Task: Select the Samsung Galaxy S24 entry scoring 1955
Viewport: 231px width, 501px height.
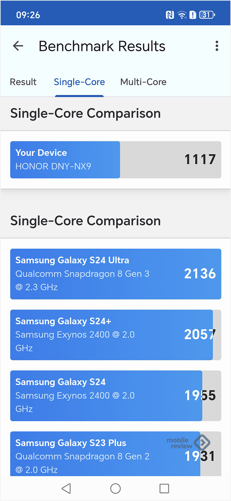Action: tap(116, 396)
